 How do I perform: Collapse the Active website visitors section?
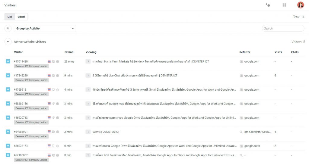click(8, 42)
